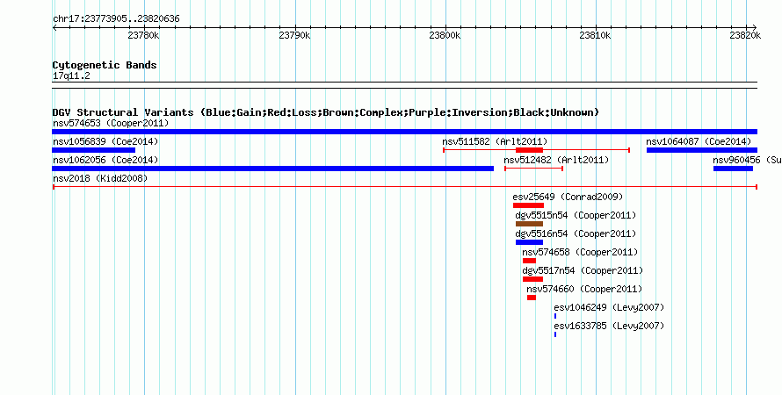Click the tiny blue esv1633785 marker

point(555,334)
